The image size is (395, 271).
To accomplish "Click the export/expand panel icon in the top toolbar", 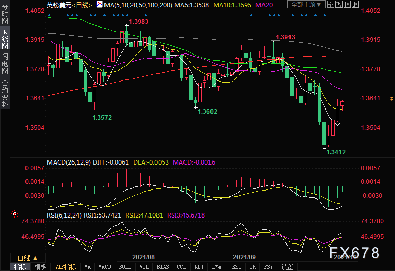I will [355, 4].
